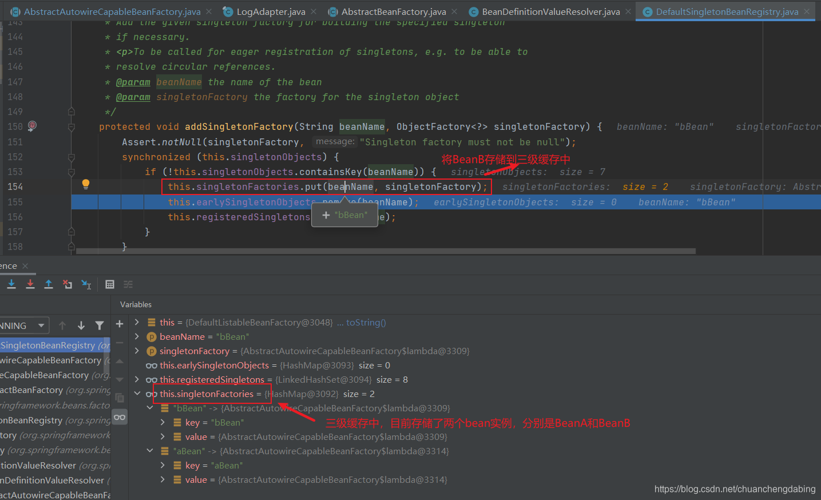Collapse the "aBean" map entry node
821x500 pixels.
point(150,451)
